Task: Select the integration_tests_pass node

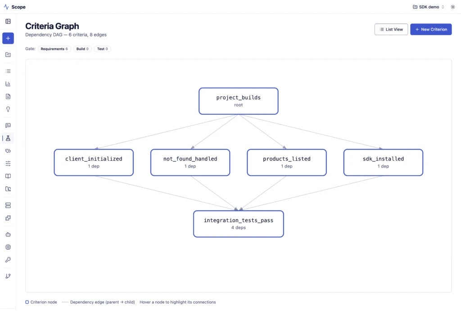Action: point(239,224)
